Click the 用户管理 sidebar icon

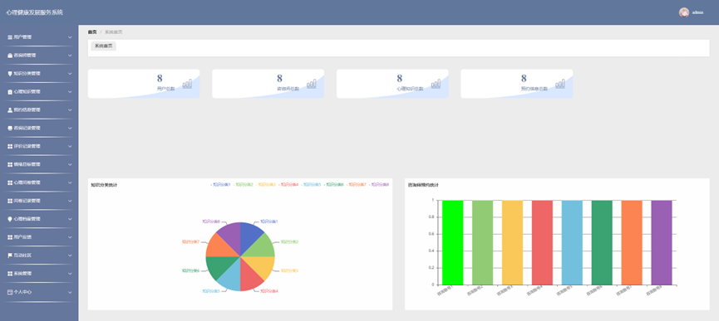pyautogui.click(x=10, y=37)
